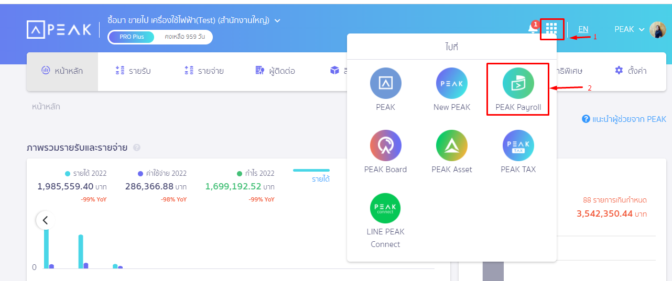Screen dimensions: 672x281
Task: Open the รายจ่าย expense menu
Action: 204,71
